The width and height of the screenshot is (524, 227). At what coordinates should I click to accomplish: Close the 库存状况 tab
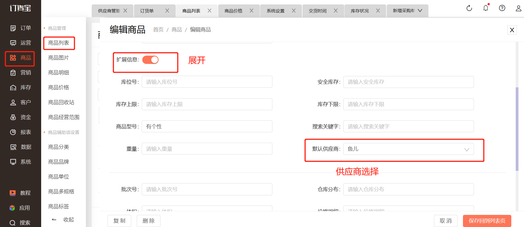(378, 11)
